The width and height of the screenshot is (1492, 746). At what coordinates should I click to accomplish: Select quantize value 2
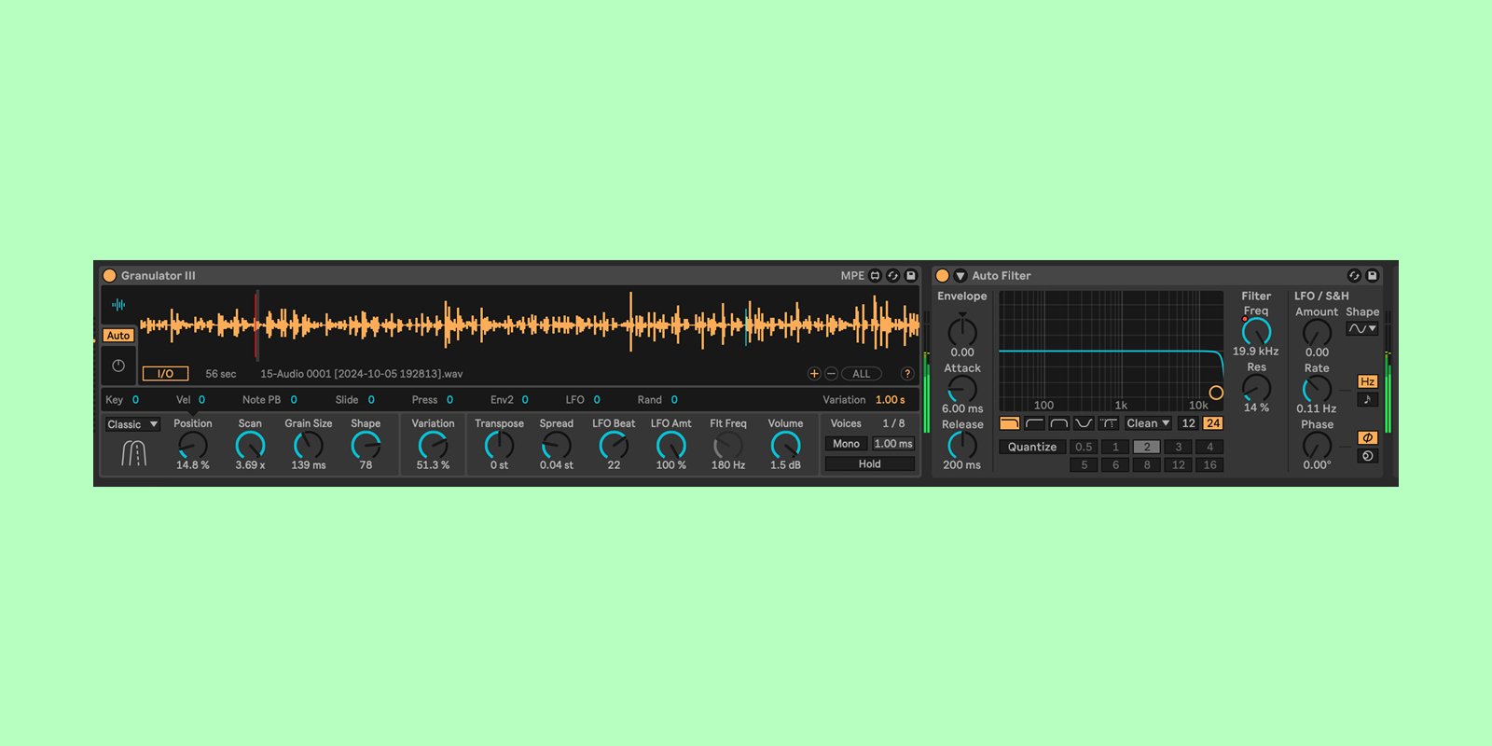pyautogui.click(x=1147, y=447)
